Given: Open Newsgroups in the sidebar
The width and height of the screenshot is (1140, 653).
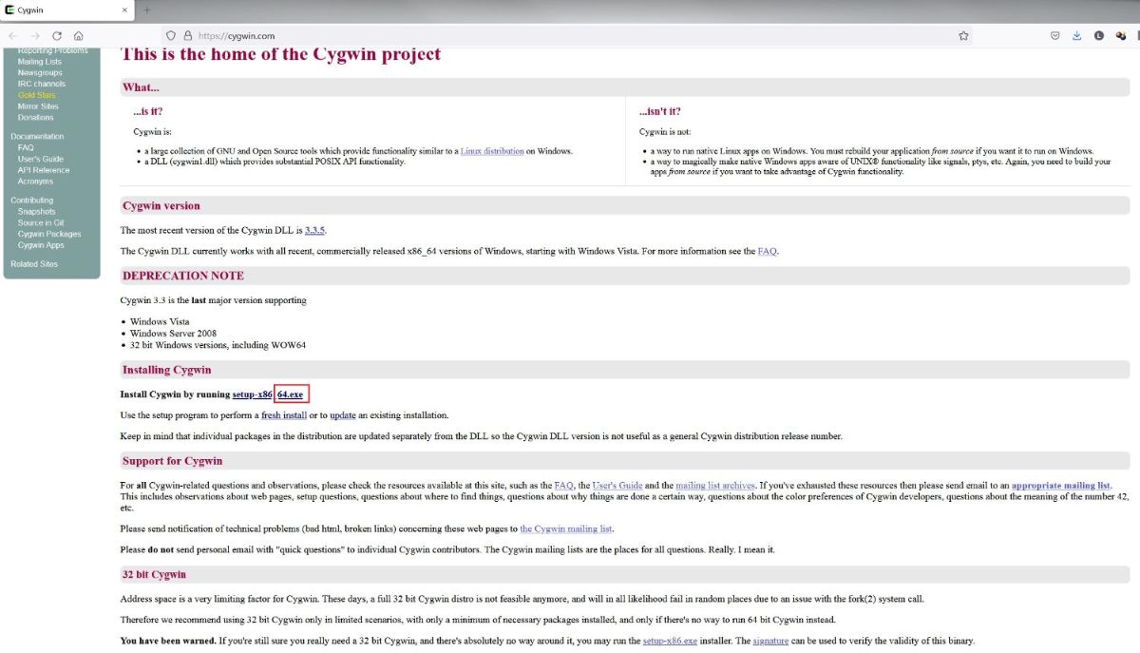Looking at the screenshot, I should (40, 73).
